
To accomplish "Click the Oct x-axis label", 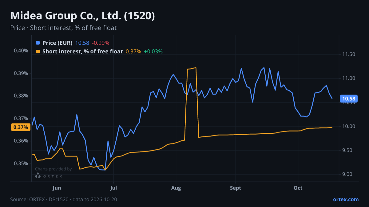I will tap(298, 188).
